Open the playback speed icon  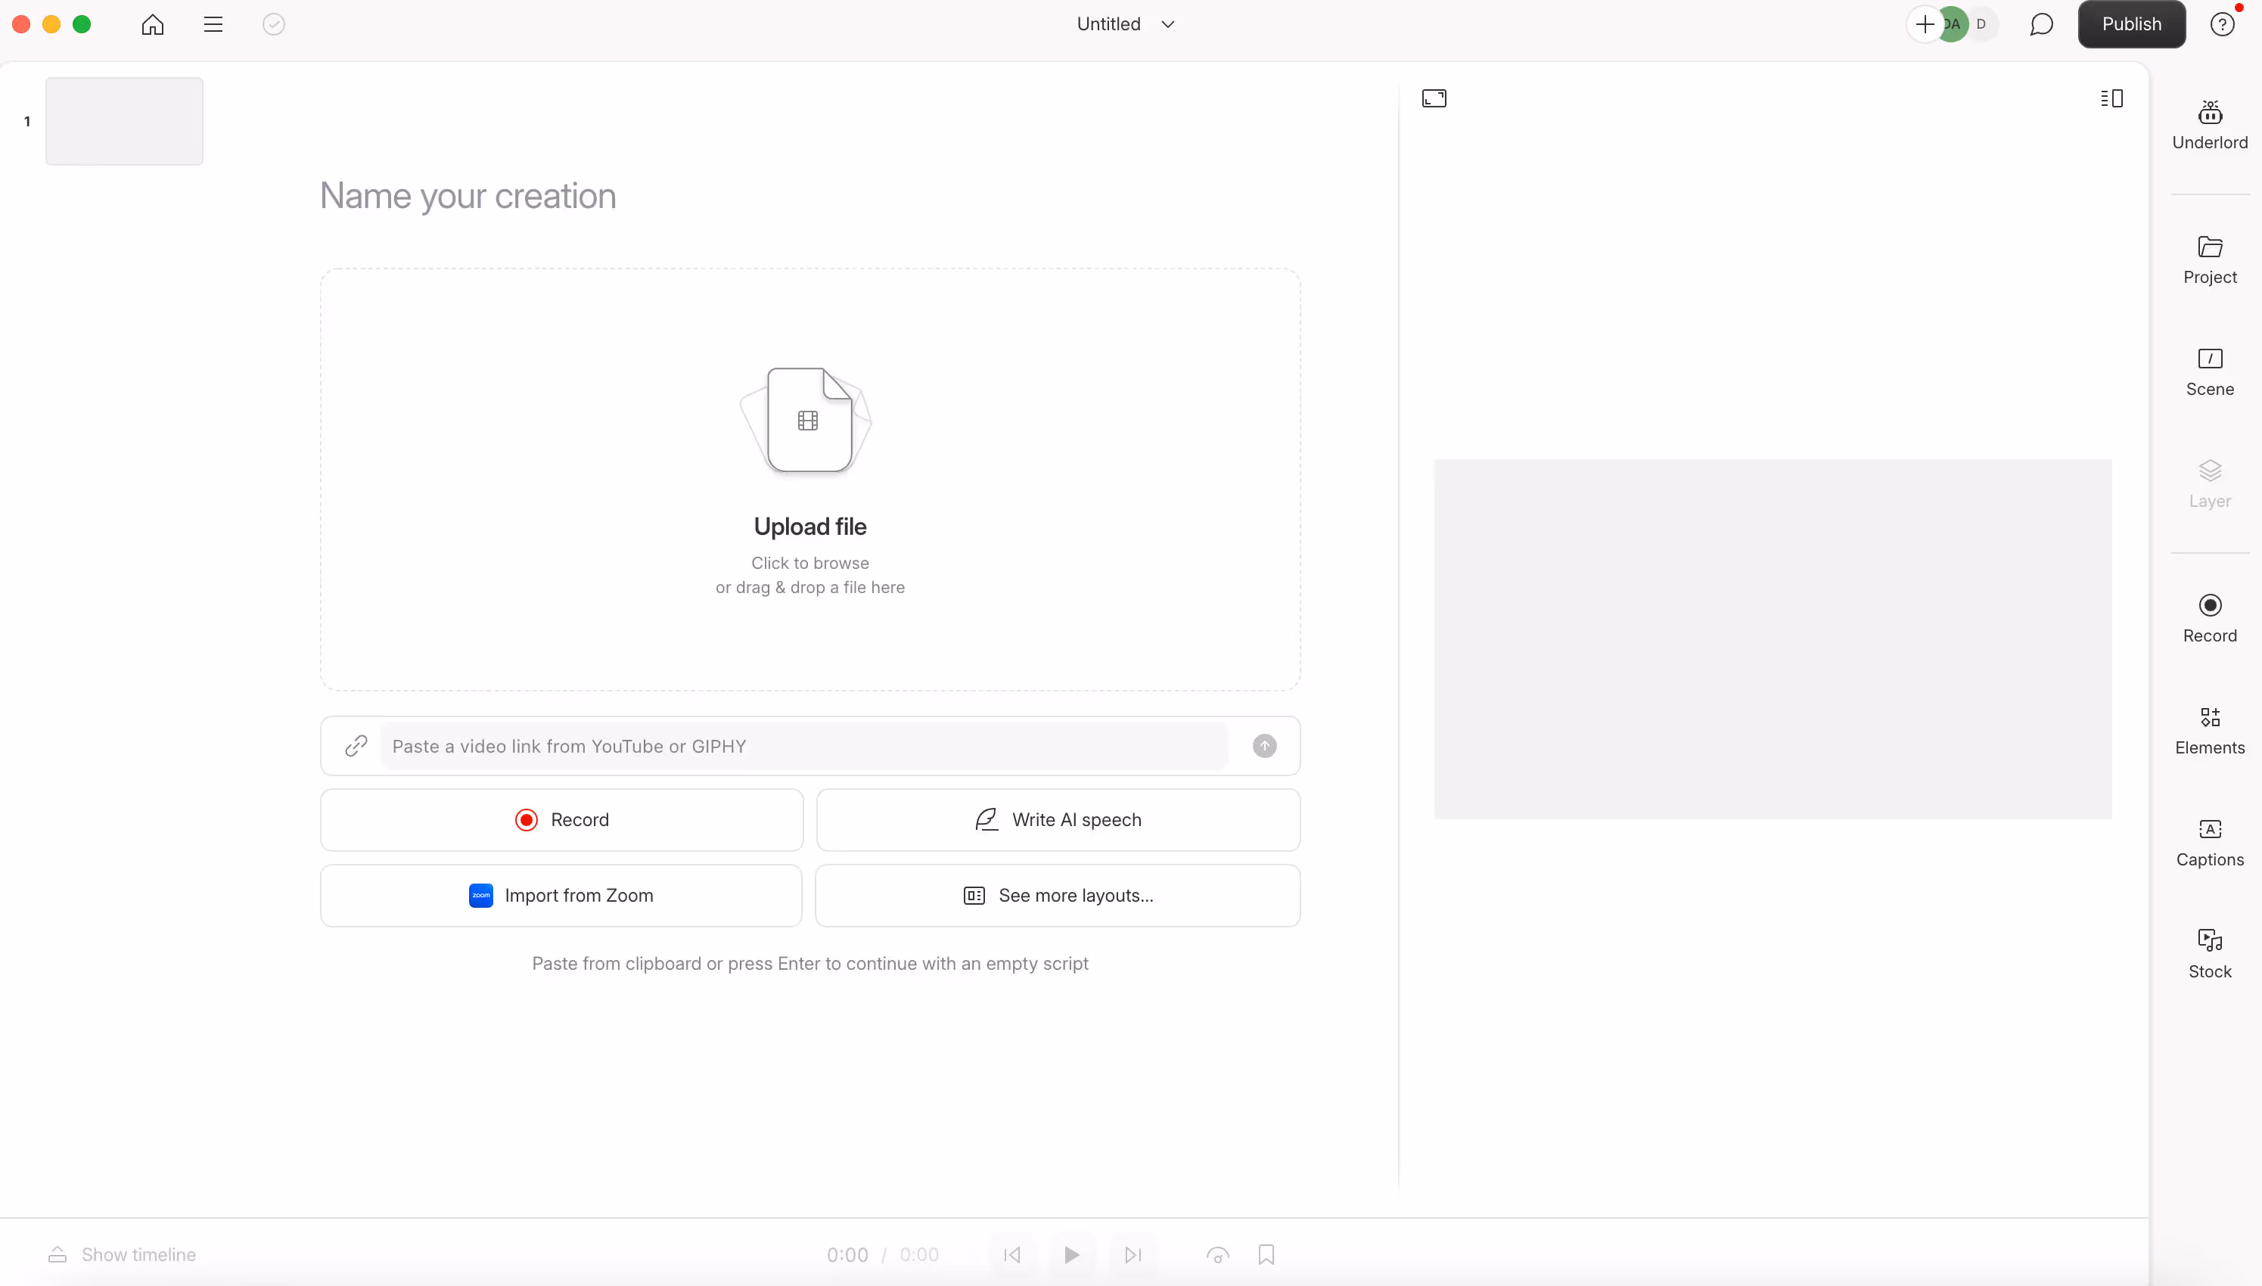tap(1218, 1255)
